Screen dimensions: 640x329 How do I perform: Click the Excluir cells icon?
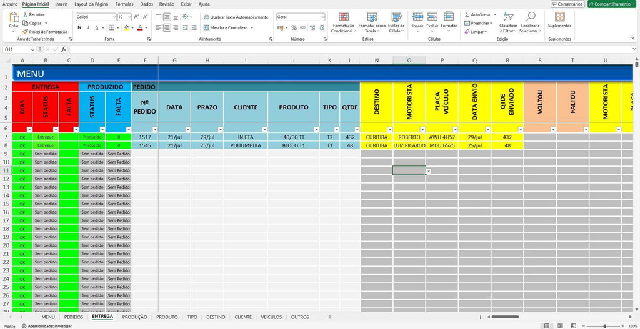[432, 17]
